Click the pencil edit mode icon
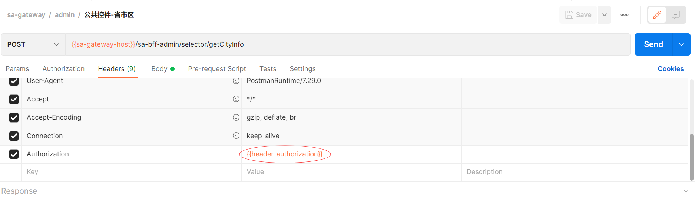The width and height of the screenshot is (695, 214). click(657, 15)
